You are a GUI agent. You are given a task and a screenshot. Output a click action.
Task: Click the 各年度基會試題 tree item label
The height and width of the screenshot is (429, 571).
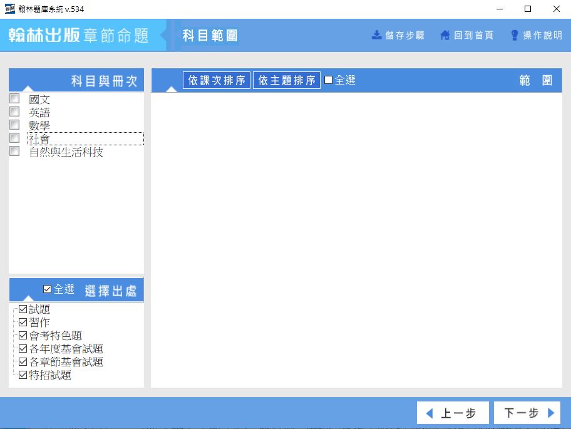click(x=66, y=349)
